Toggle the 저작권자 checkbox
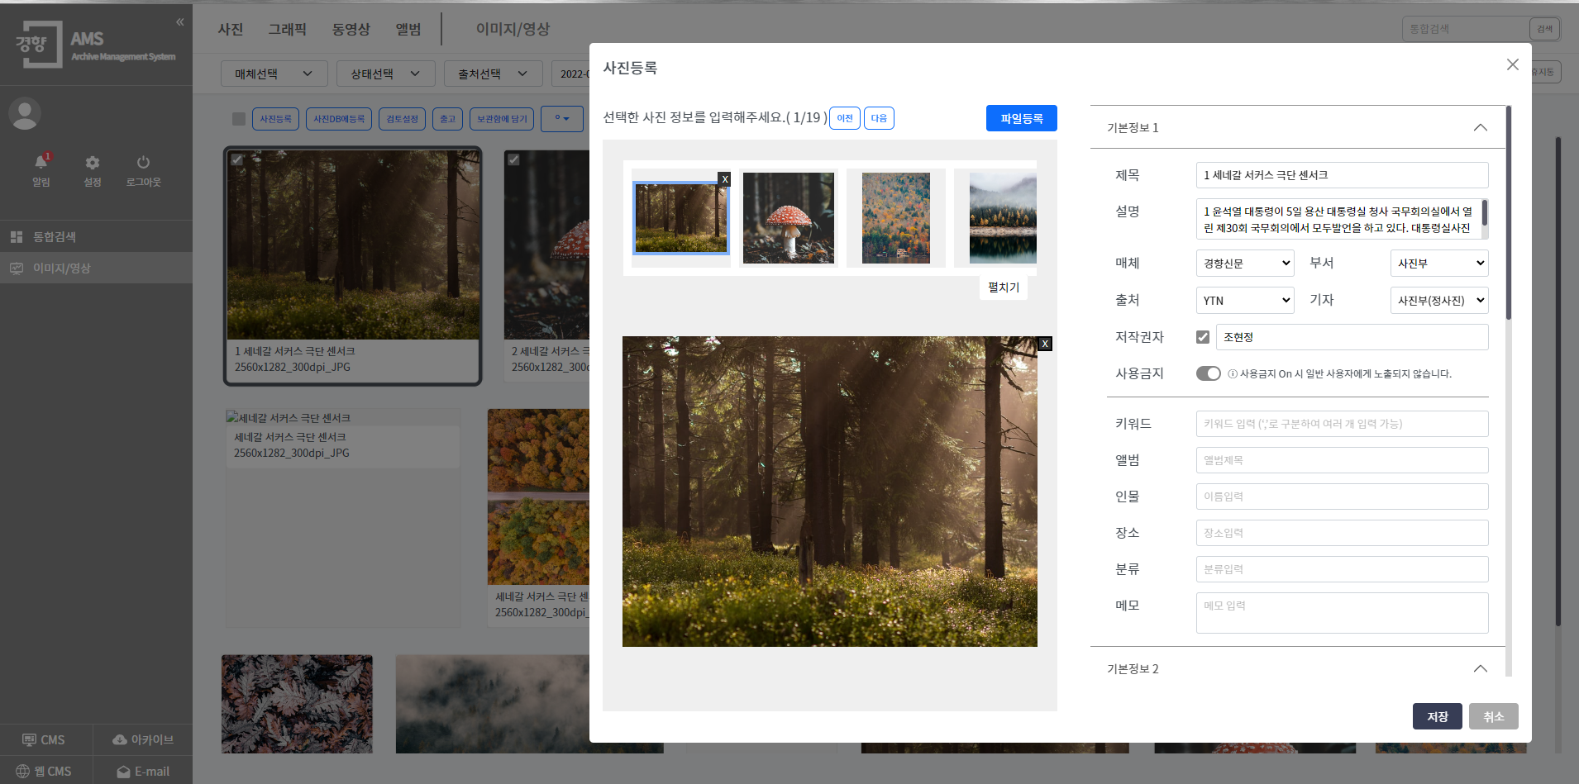 (x=1203, y=337)
